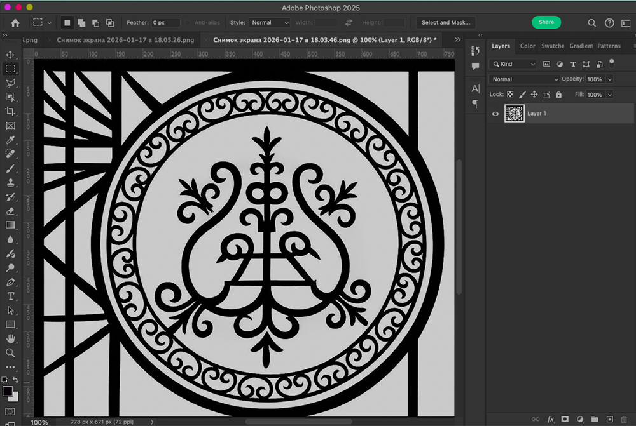Select the Blur tool
The image size is (636, 426).
tap(10, 239)
